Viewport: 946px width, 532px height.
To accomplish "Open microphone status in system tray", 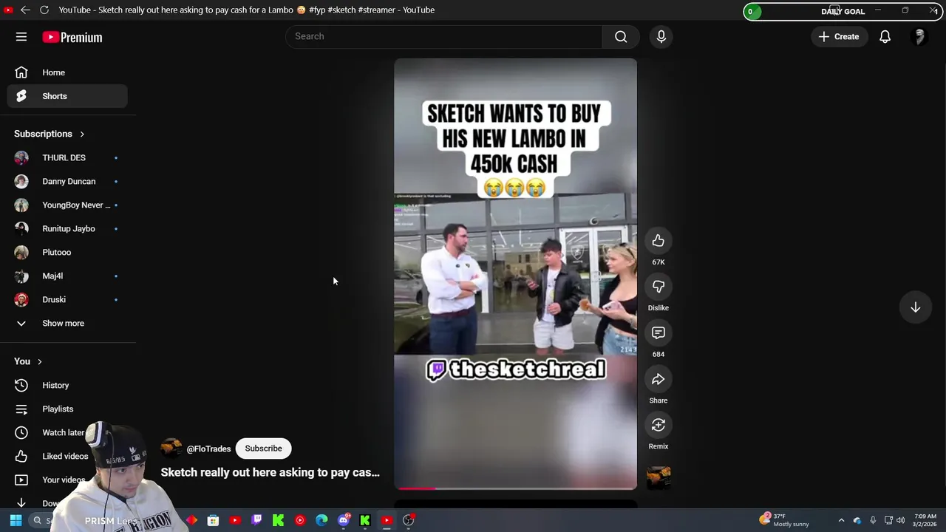I will 873,520.
